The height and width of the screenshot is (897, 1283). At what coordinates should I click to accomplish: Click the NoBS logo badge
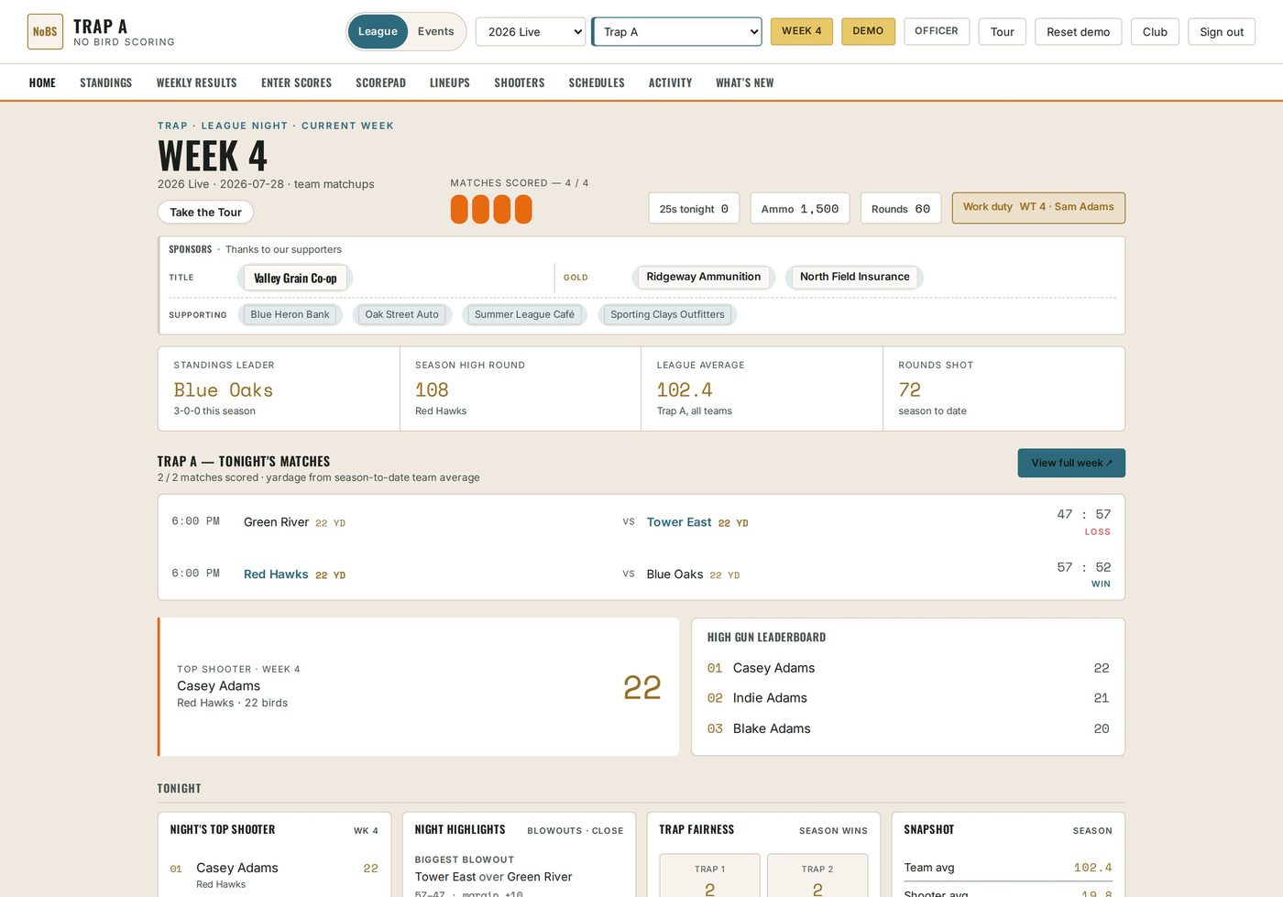(45, 31)
